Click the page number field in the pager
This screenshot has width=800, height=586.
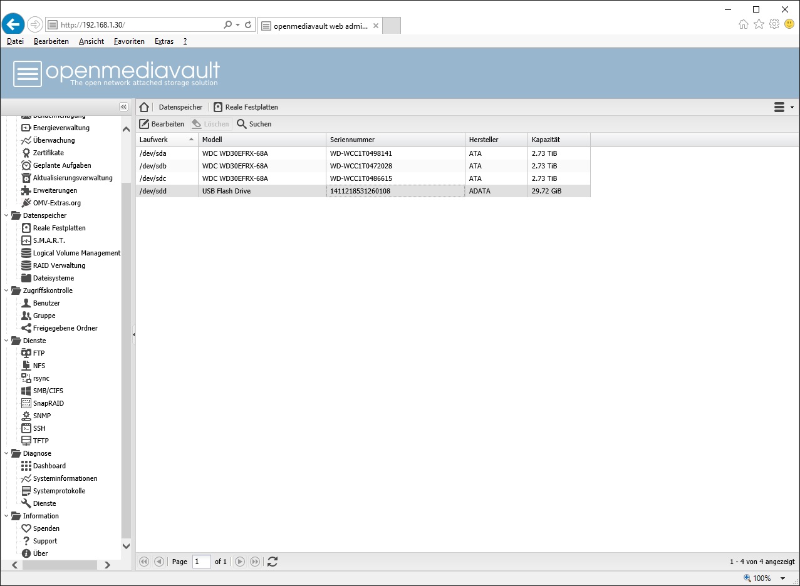(202, 562)
